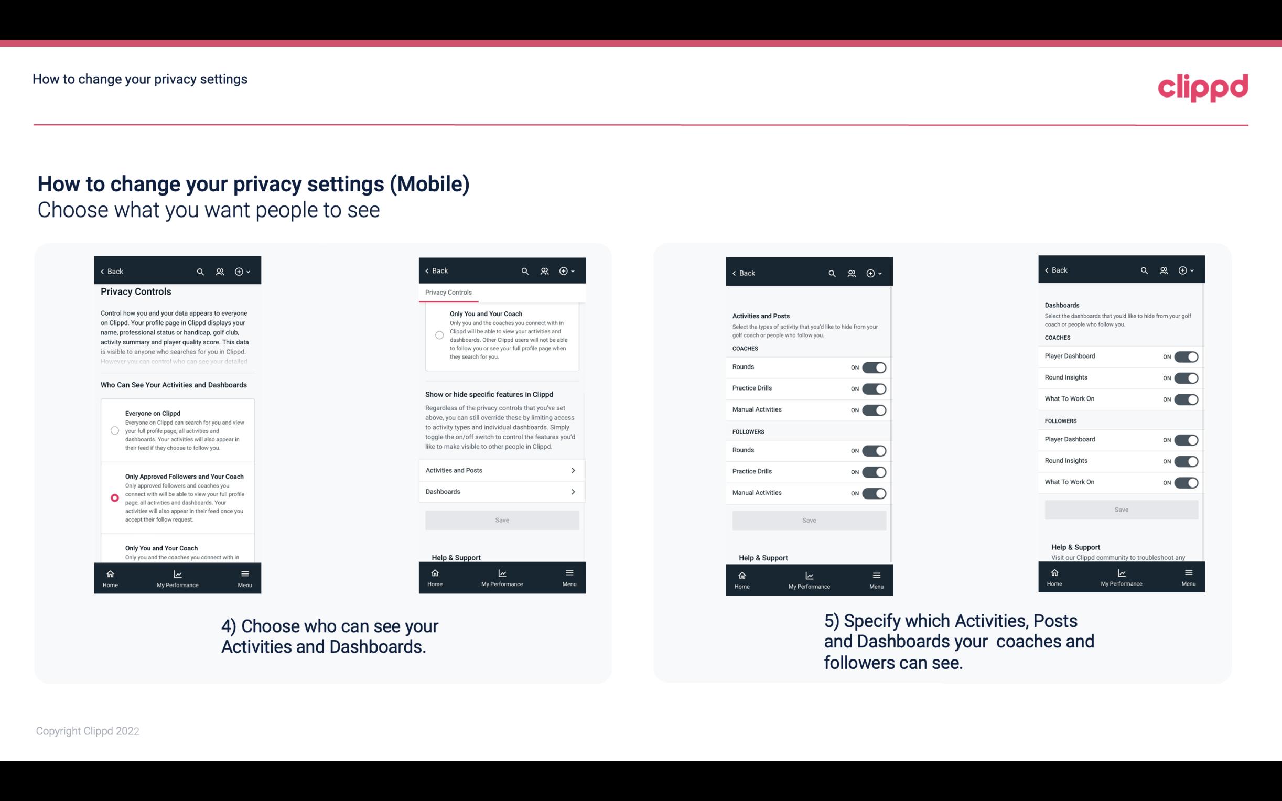The width and height of the screenshot is (1282, 801).
Task: Tap the Profile icon in top navigation bar
Action: (x=219, y=272)
